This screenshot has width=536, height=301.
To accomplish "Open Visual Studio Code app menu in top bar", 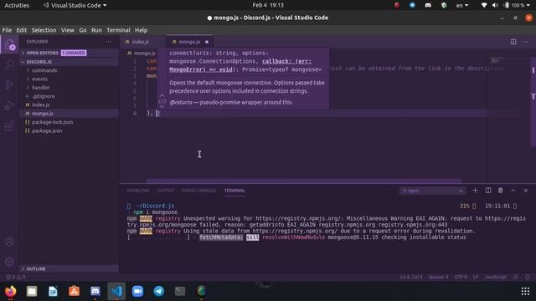I will pyautogui.click(x=75, y=5).
